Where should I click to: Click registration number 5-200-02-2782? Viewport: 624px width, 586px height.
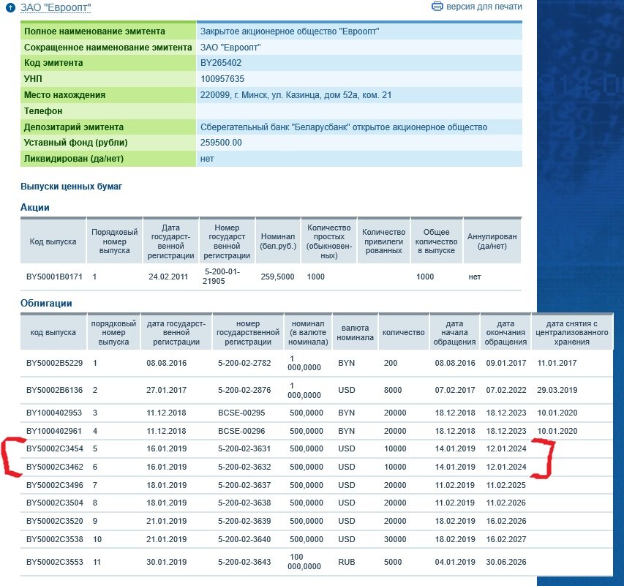point(244,363)
